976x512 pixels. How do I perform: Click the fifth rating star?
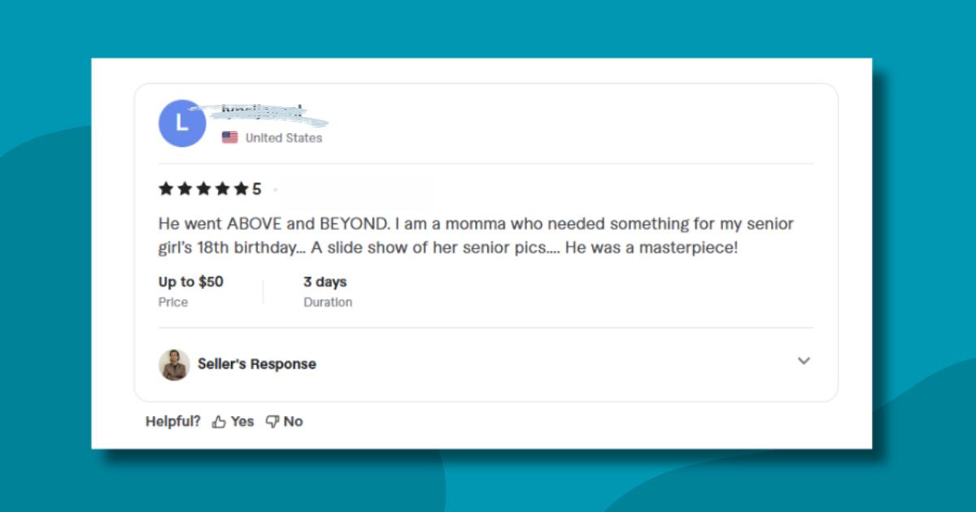point(241,189)
